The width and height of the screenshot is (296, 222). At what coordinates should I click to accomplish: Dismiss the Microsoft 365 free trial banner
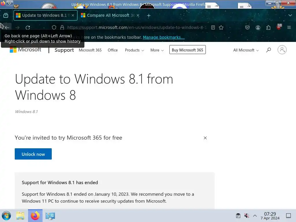pos(205,138)
